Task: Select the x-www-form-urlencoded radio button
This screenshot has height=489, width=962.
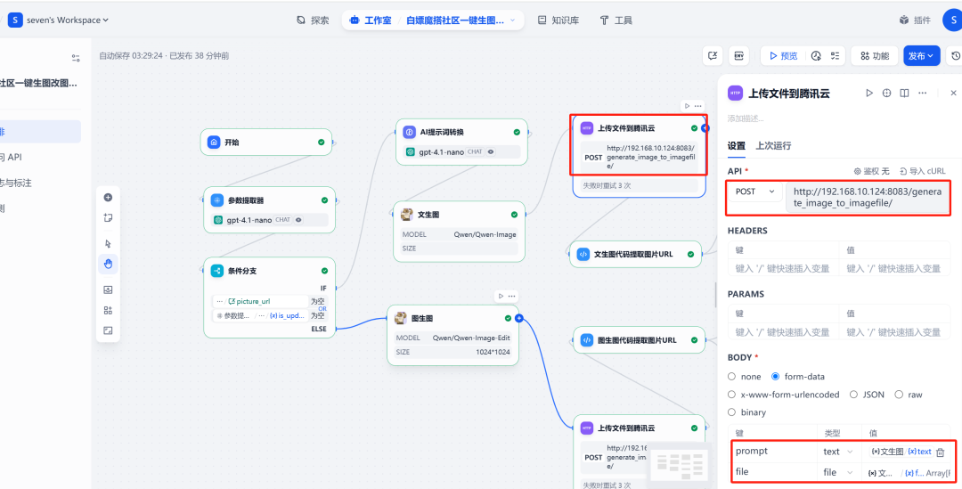Action: [731, 395]
